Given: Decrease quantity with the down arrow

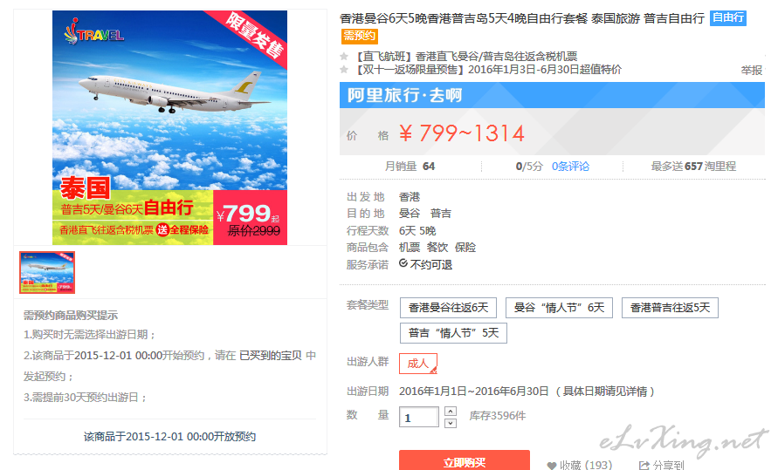Looking at the screenshot, I should [x=451, y=423].
